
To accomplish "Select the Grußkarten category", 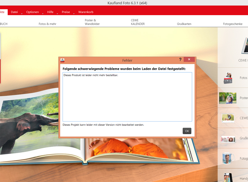I will coord(184,24).
